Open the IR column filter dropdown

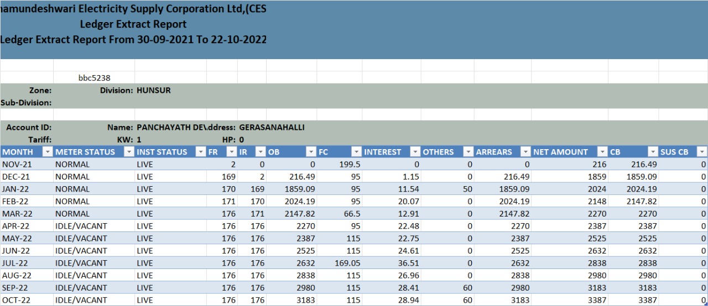click(261, 152)
